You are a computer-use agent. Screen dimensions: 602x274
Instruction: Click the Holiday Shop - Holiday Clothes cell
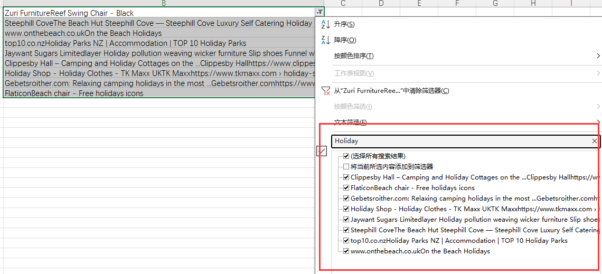tap(159, 73)
